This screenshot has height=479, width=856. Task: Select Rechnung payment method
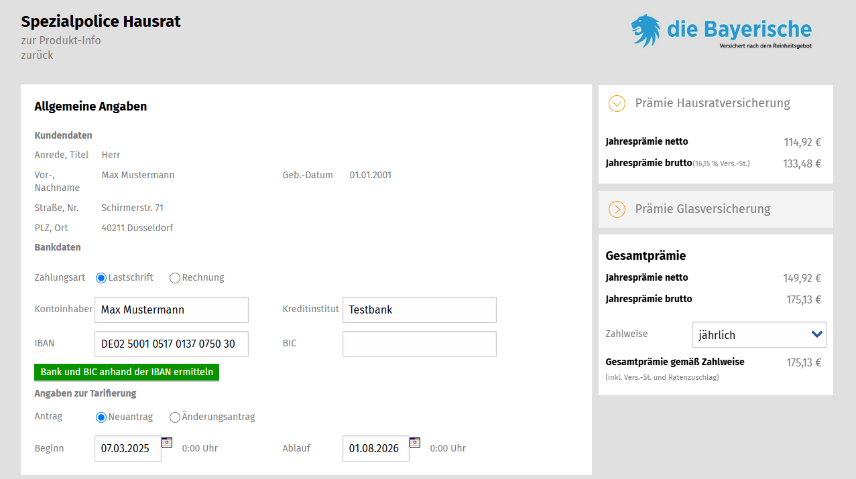(175, 277)
